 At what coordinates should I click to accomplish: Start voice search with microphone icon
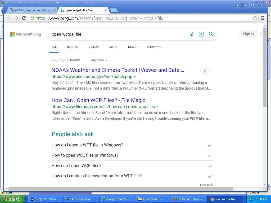click(x=192, y=34)
